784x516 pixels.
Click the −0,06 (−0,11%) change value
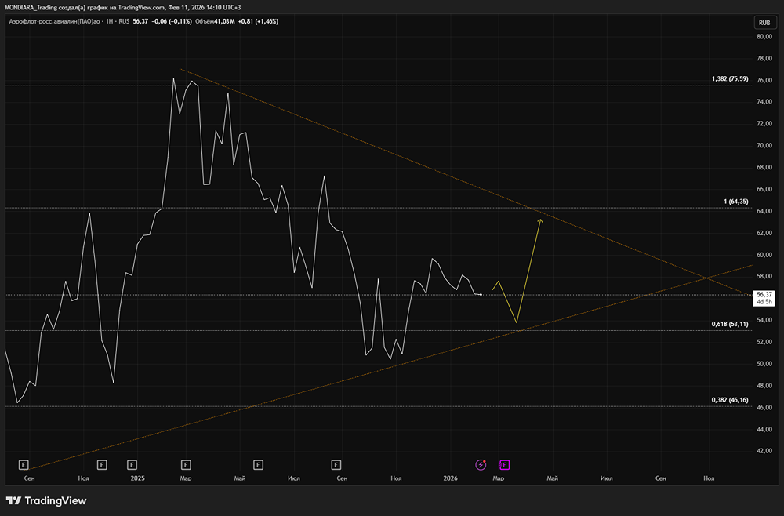pos(172,21)
